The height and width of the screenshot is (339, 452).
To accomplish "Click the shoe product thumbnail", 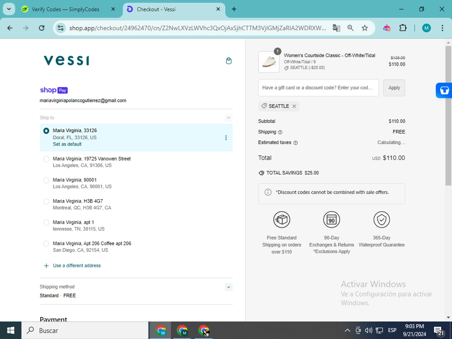I will [269, 62].
